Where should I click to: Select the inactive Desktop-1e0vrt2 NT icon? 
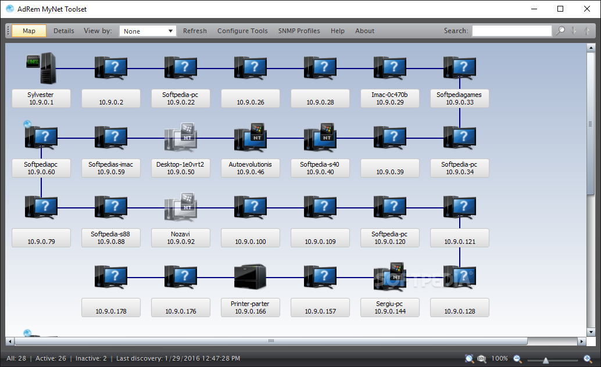pos(181,137)
